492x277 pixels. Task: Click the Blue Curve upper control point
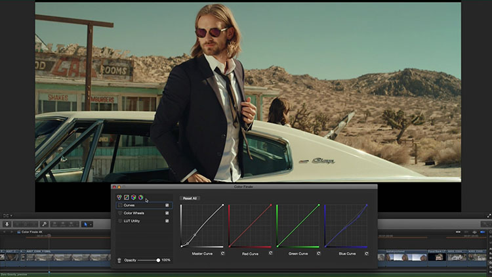click(x=359, y=216)
